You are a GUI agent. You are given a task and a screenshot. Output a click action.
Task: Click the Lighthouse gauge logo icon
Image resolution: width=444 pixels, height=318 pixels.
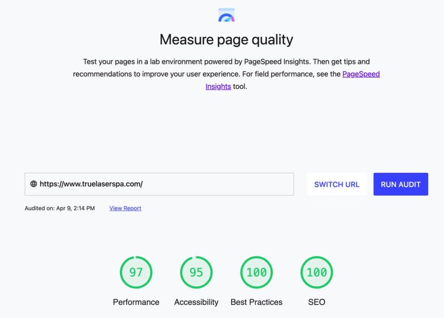tap(226, 15)
